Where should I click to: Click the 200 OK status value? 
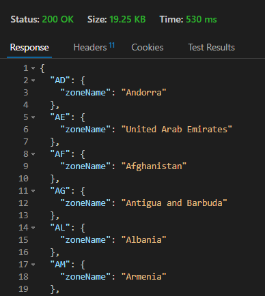click(x=58, y=20)
